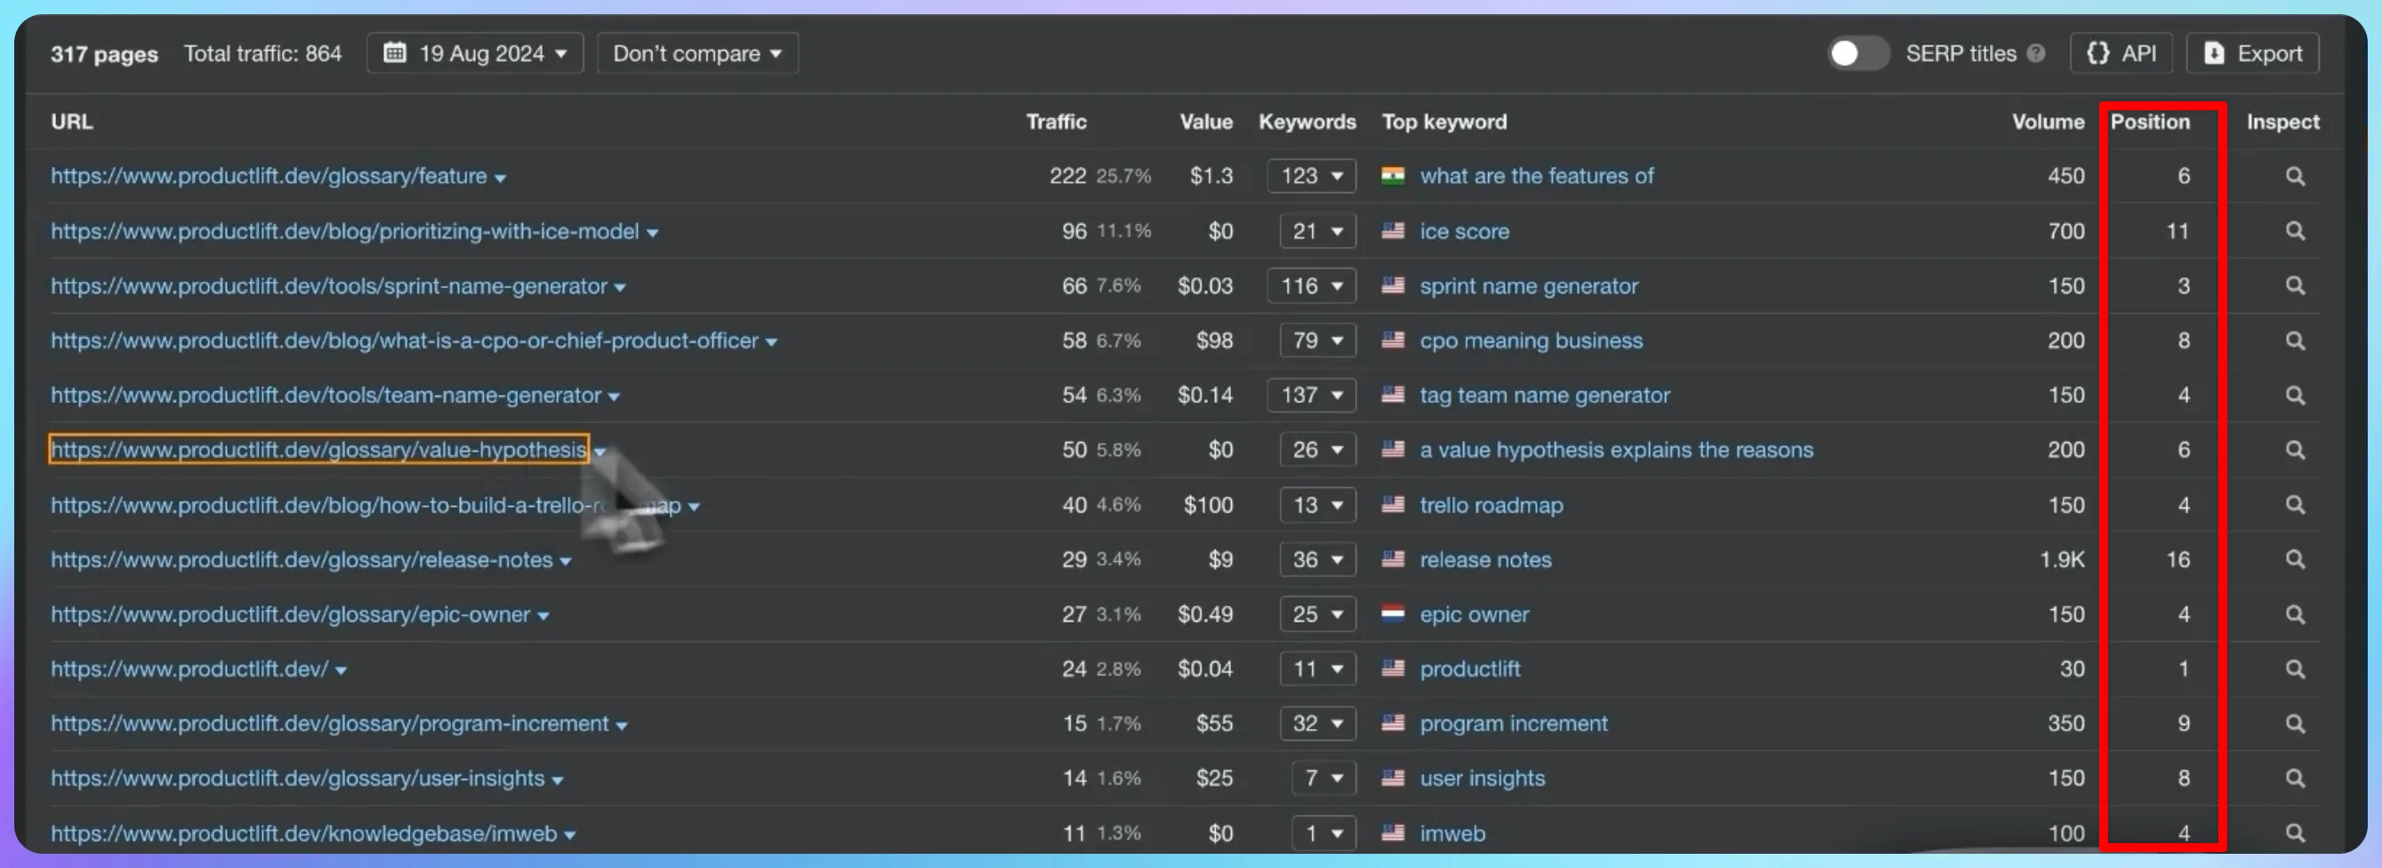Sort by the Volume column header

[2048, 122]
